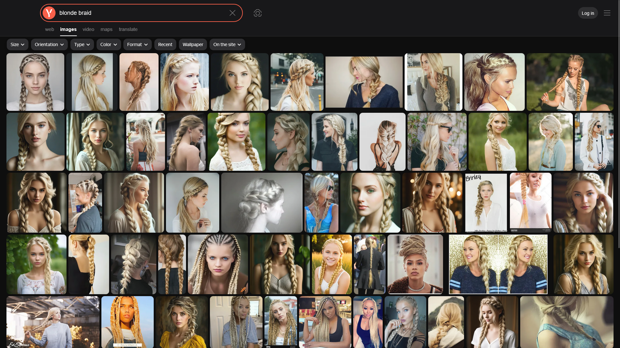Open the grayscale braided updo thumbnail
This screenshot has height=348, width=620.
tap(262, 203)
